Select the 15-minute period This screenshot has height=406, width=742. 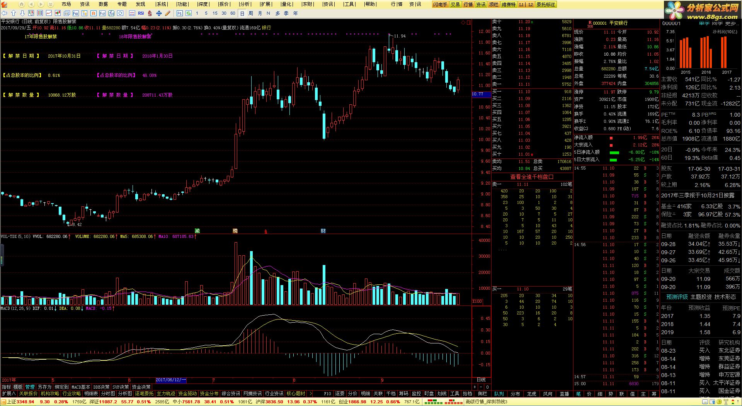pyautogui.click(x=215, y=13)
